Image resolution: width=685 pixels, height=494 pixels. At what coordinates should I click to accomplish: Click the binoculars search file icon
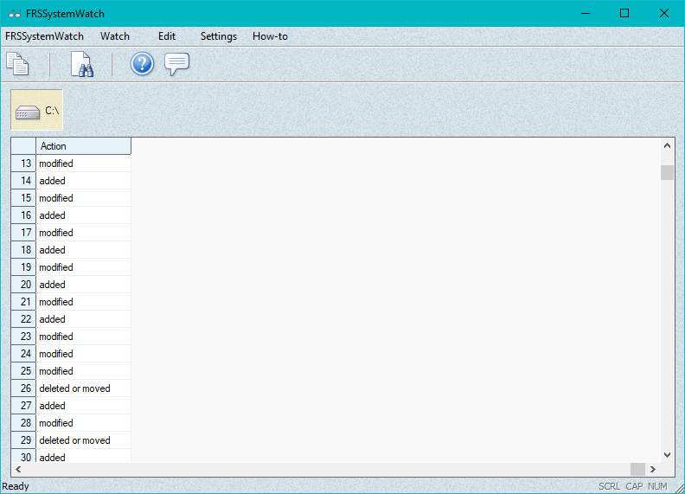pyautogui.click(x=82, y=64)
